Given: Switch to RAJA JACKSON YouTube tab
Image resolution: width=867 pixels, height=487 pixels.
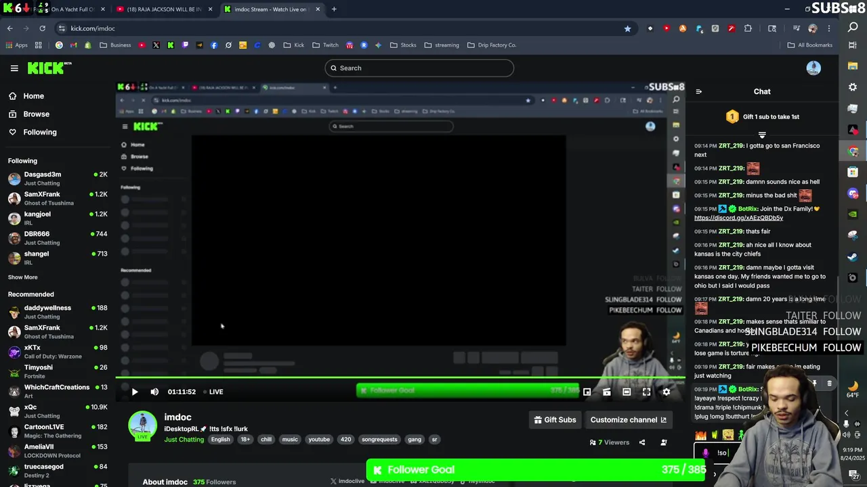Looking at the screenshot, I should point(164,9).
